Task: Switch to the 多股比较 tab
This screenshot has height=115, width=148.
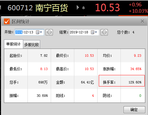Action: (x=32, y=45)
